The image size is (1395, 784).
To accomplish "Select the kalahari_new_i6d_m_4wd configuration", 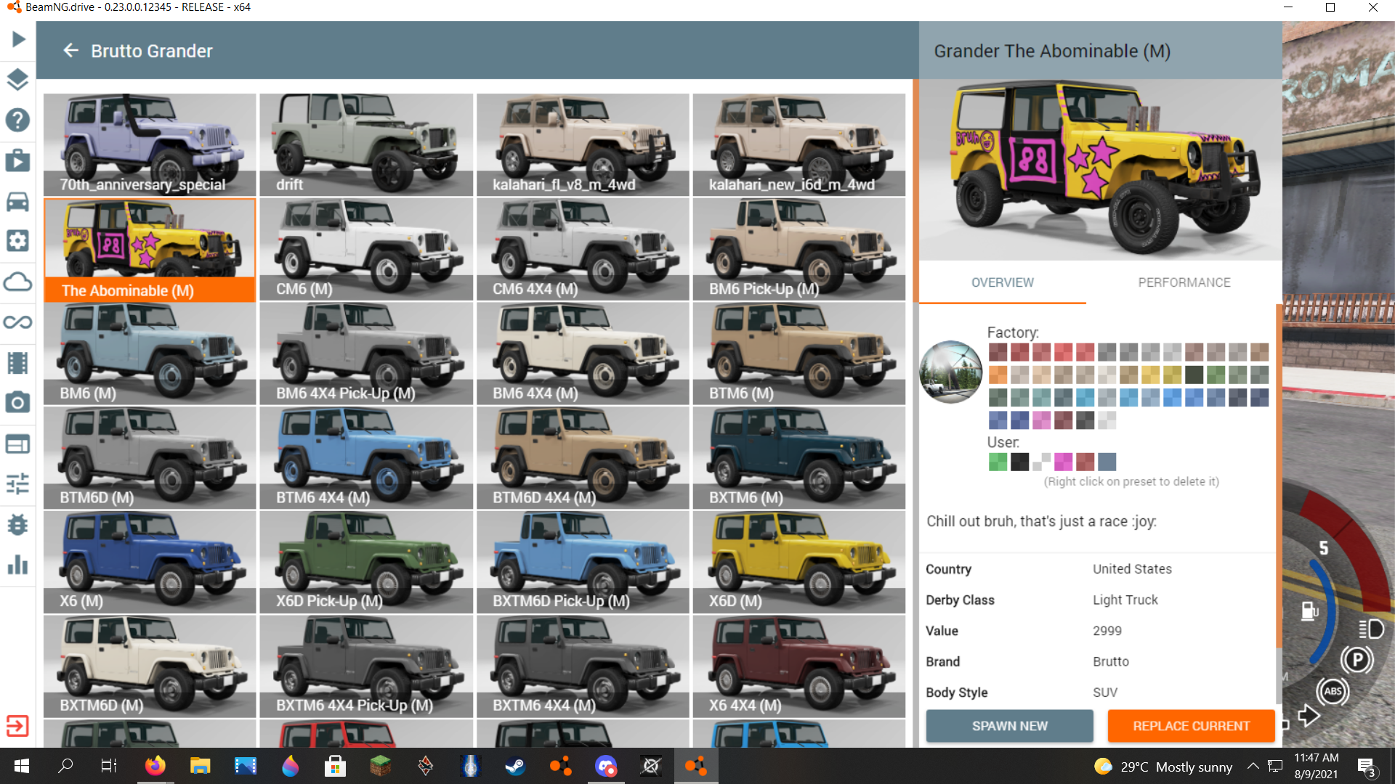I will point(799,144).
